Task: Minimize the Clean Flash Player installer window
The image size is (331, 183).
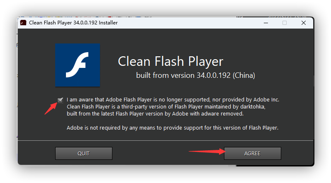Action: 265,23
